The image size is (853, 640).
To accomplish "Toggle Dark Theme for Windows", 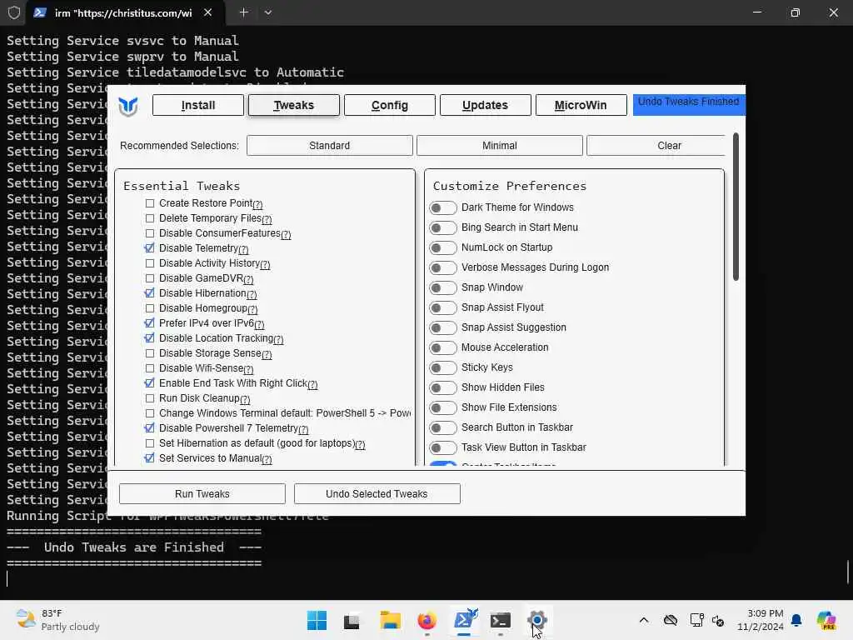I will [443, 207].
